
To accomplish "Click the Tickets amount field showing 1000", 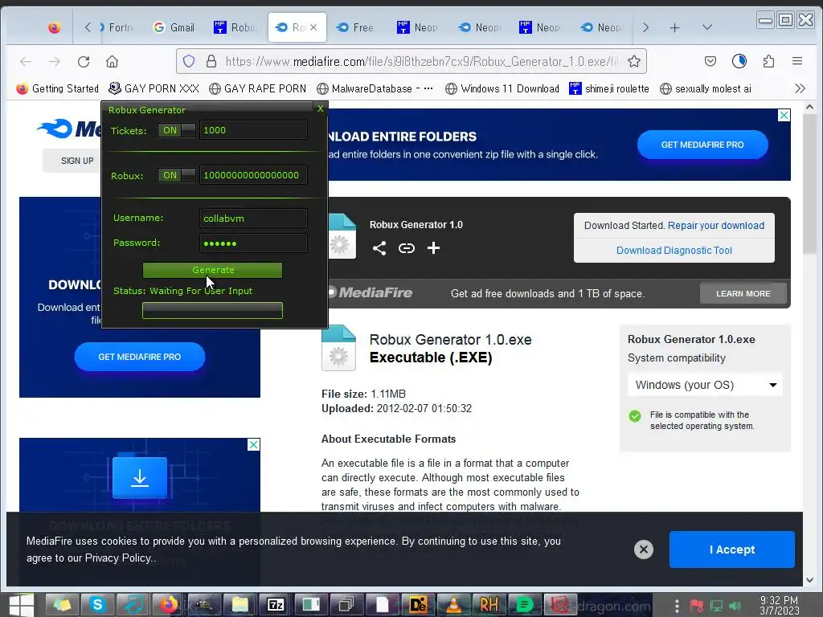I will click(253, 130).
